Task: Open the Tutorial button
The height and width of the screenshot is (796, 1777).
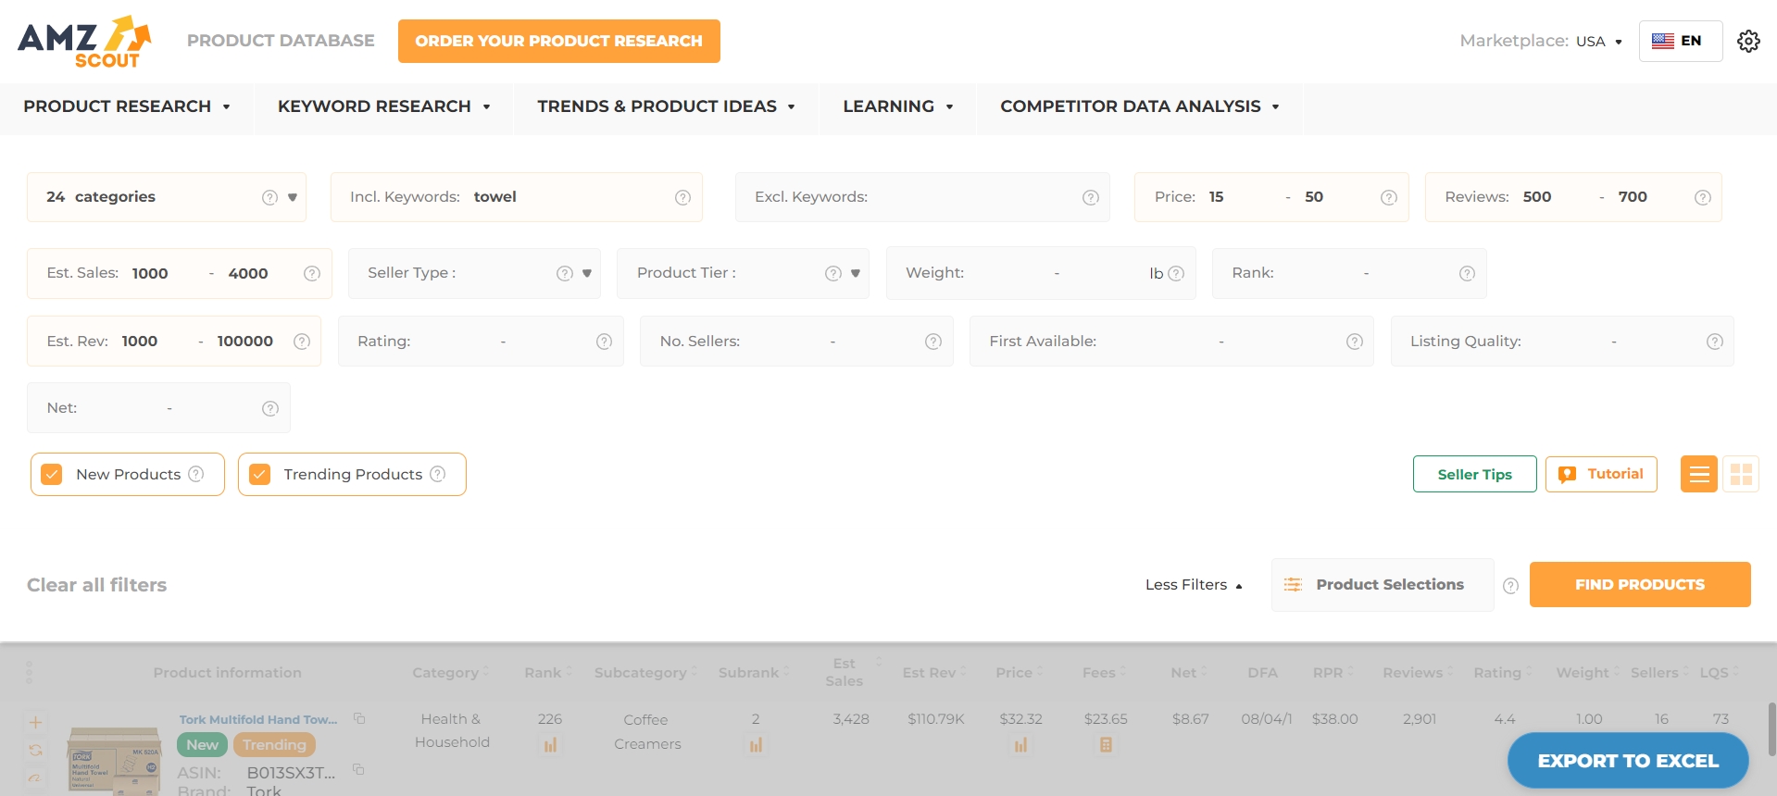Action: pos(1601,474)
